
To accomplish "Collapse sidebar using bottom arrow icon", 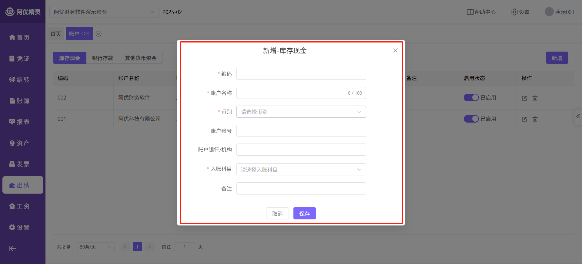I will [12, 249].
